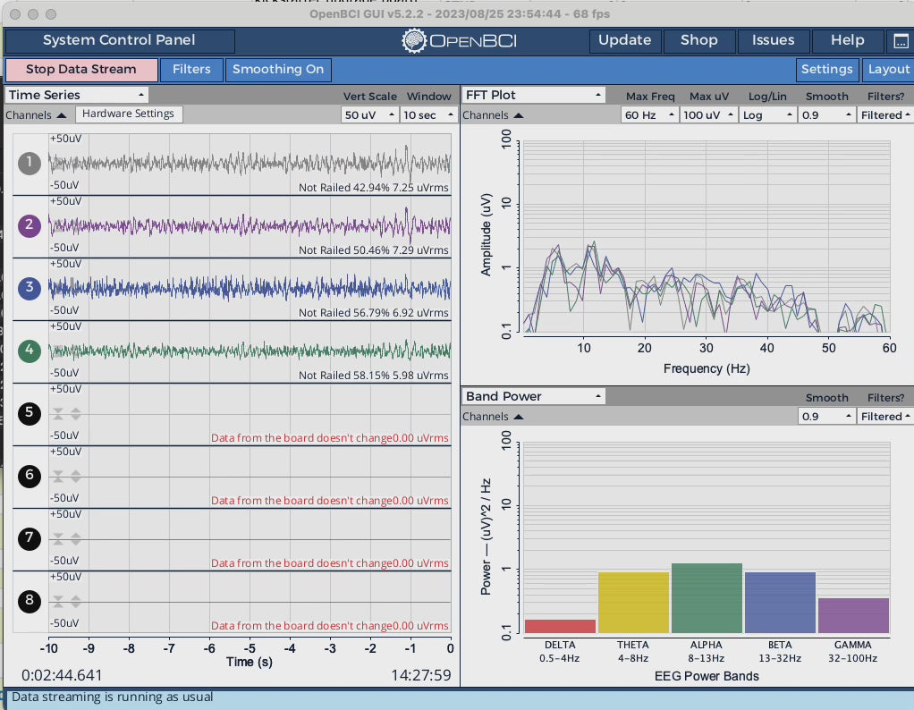Expand Channels list in FFT Plot

[x=493, y=115]
